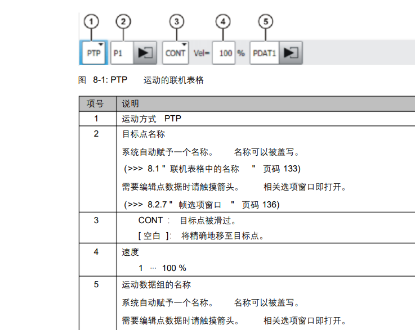Click the text "运动数据组的名称" in row 5

pos(157,284)
